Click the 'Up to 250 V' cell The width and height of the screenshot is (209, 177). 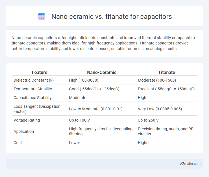148,120
